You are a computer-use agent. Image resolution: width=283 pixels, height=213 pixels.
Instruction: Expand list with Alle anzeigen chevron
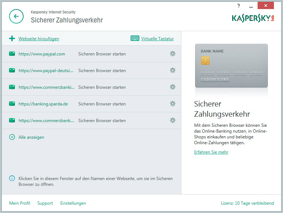point(12,137)
